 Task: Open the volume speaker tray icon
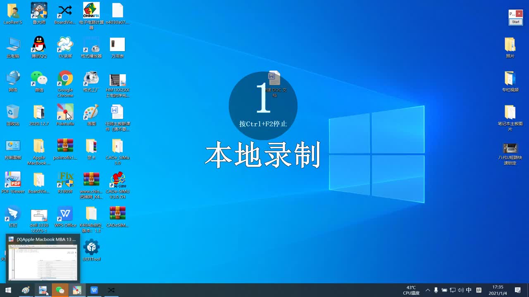(x=461, y=290)
